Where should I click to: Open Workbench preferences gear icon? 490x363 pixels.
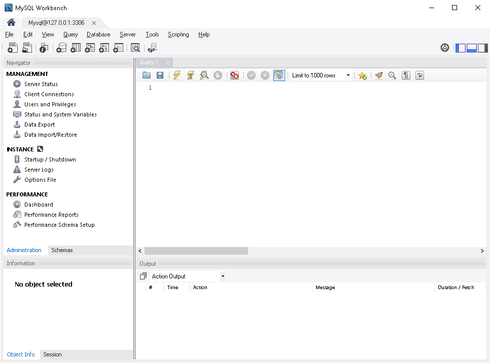pos(445,48)
